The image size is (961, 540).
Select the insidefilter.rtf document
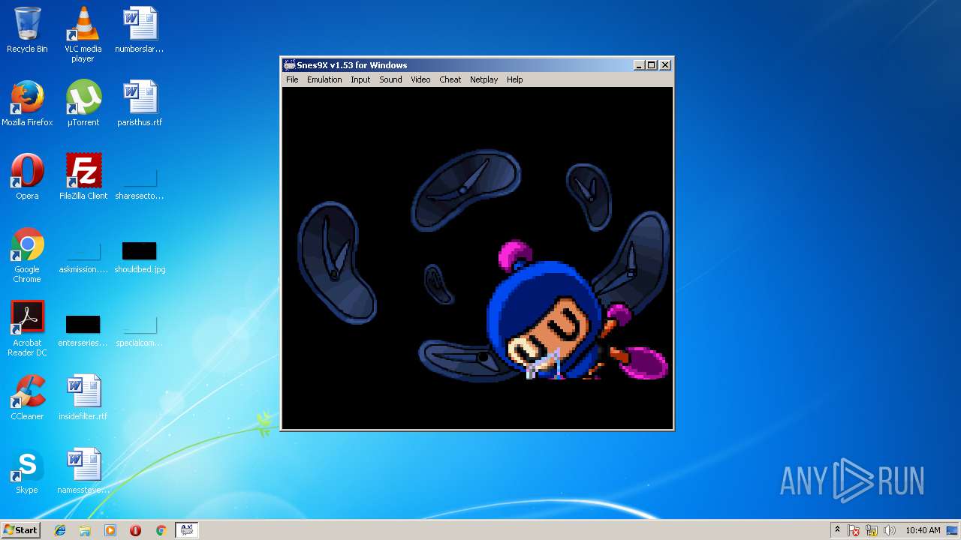83,397
